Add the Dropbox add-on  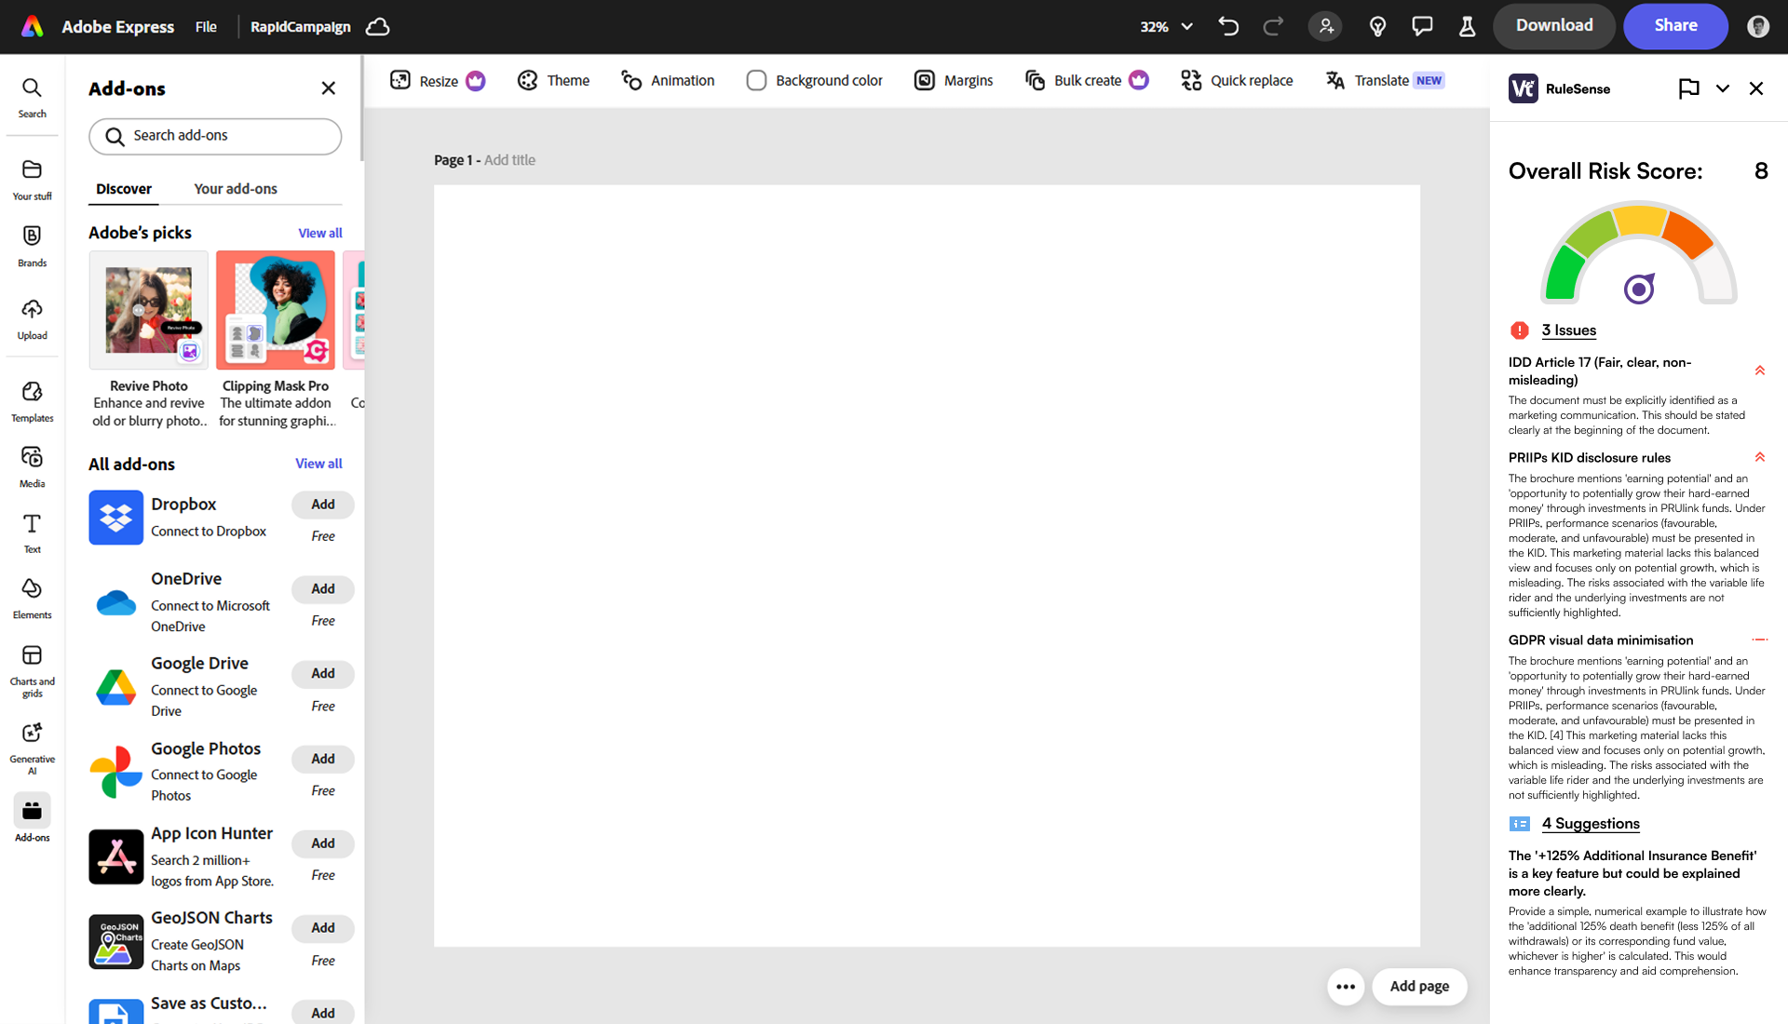[x=322, y=505]
